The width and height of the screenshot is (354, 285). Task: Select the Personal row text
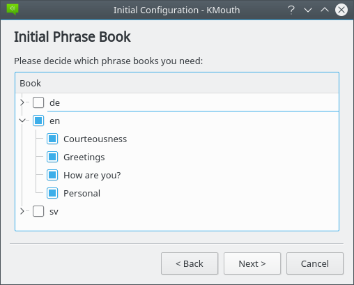82,193
